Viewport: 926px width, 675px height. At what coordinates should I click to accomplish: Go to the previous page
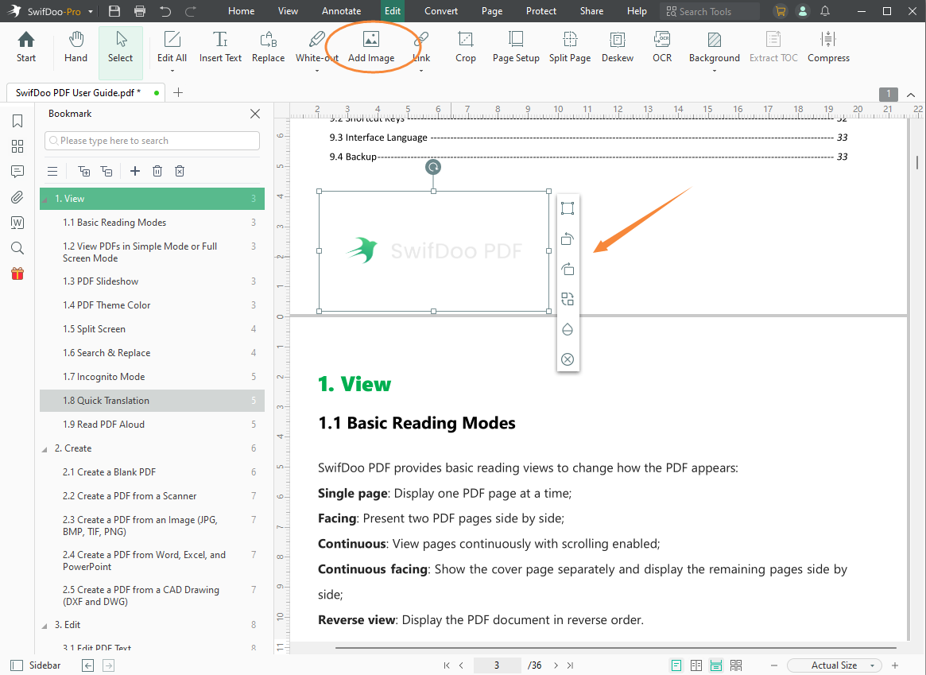pos(461,665)
